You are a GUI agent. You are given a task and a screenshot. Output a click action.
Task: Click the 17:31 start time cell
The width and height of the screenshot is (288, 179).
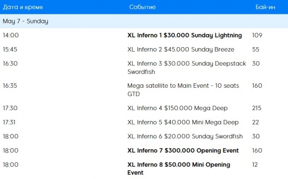pos(9,122)
